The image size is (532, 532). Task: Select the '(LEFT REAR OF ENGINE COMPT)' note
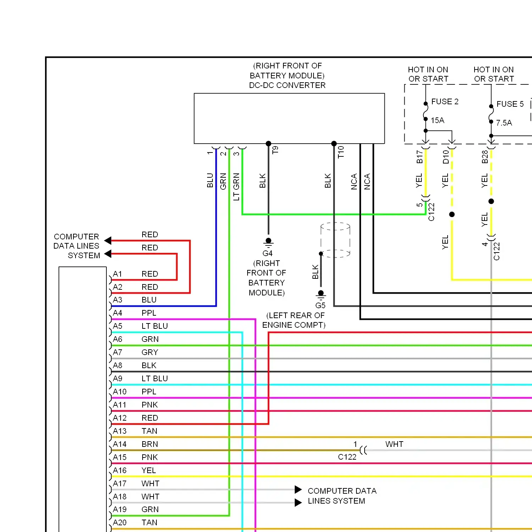294,320
